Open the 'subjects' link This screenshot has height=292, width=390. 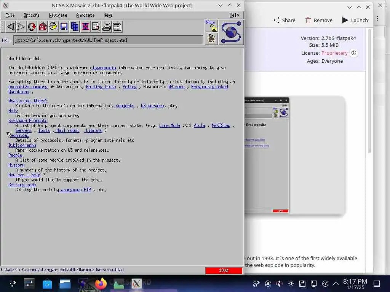[x=125, y=106]
